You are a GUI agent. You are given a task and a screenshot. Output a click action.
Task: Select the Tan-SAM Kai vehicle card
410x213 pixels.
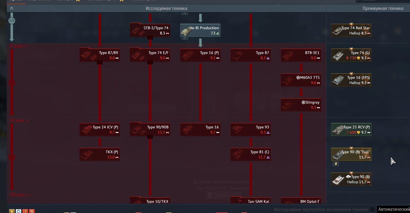click(x=251, y=201)
